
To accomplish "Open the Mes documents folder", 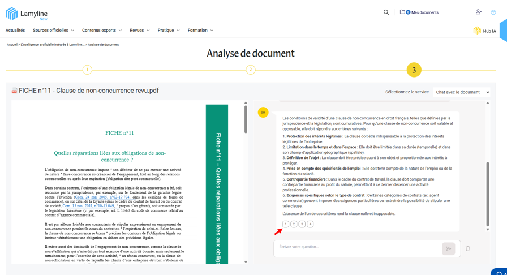I will pyautogui.click(x=419, y=12).
